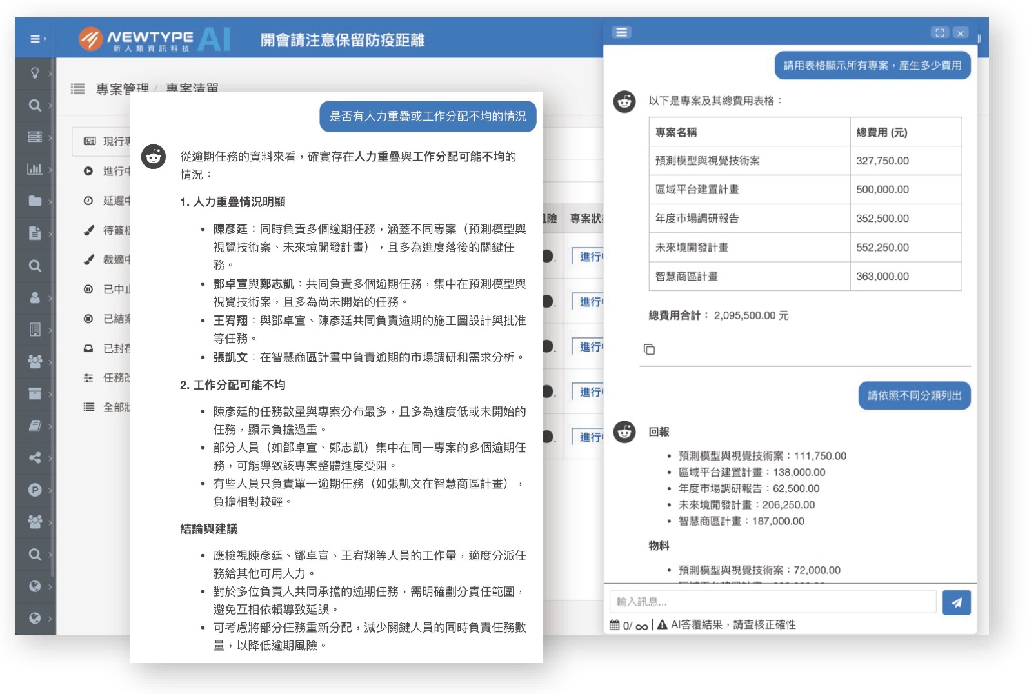Image resolution: width=1027 pixels, height=694 pixels.
Task: Select the 已中止 project filter
Action: 116,290
